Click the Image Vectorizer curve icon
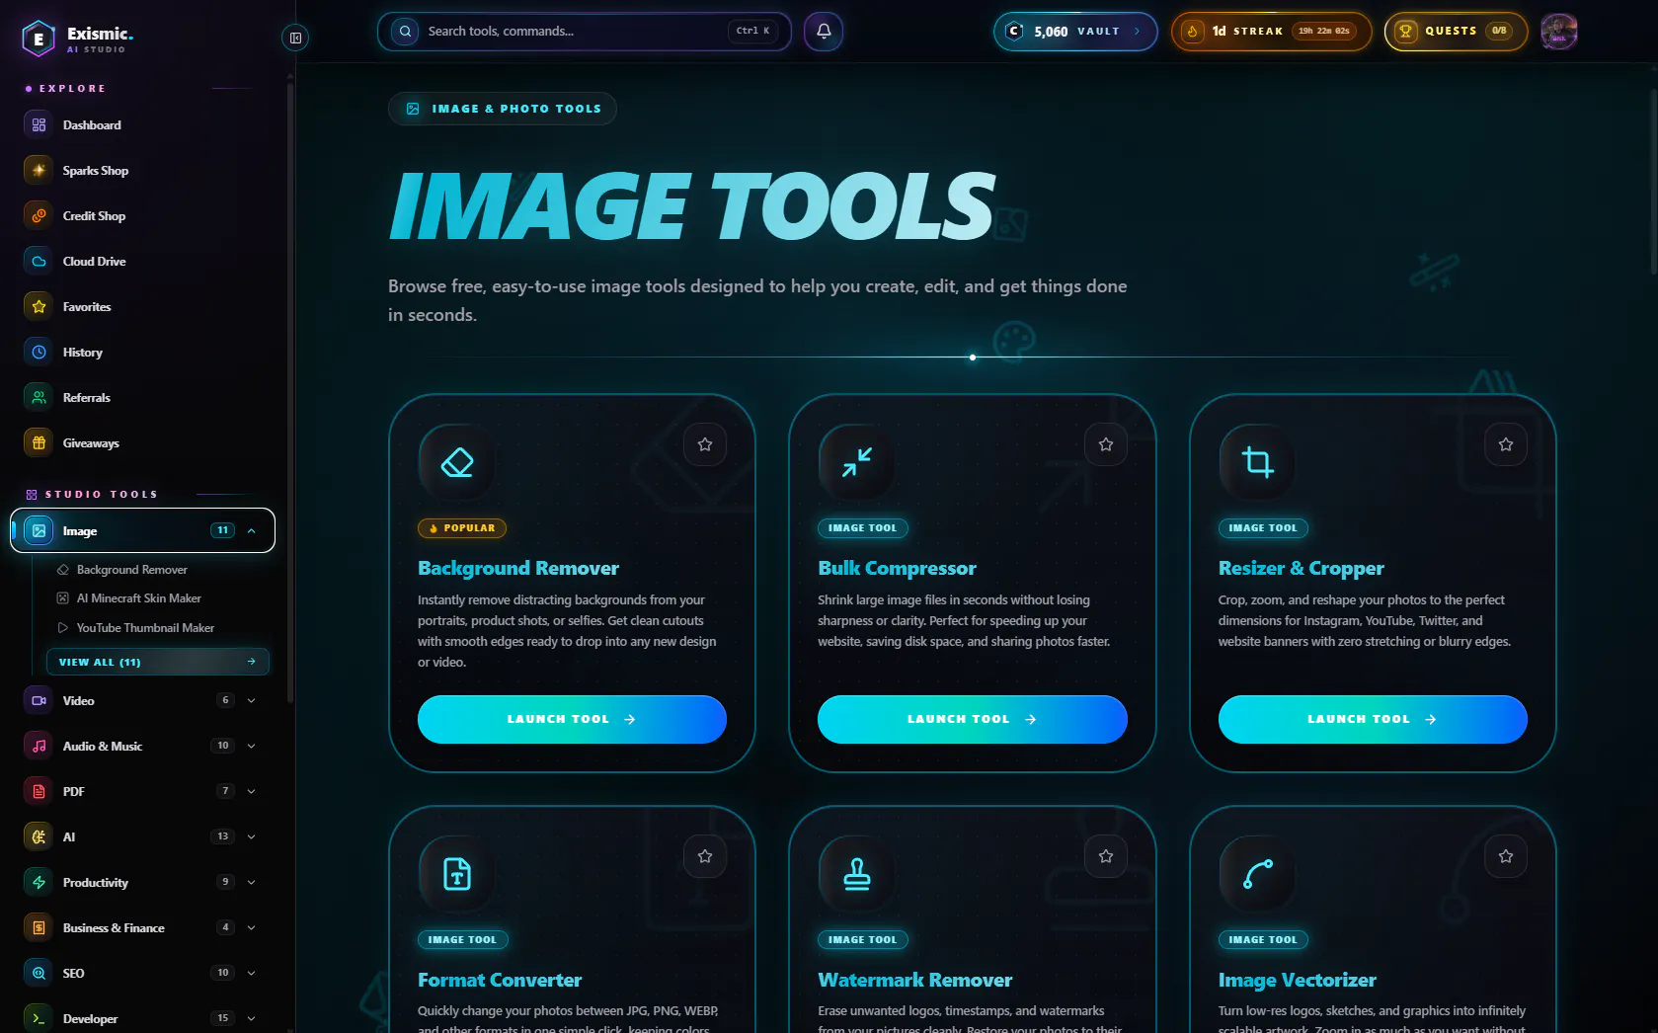This screenshot has width=1658, height=1033. click(1257, 874)
